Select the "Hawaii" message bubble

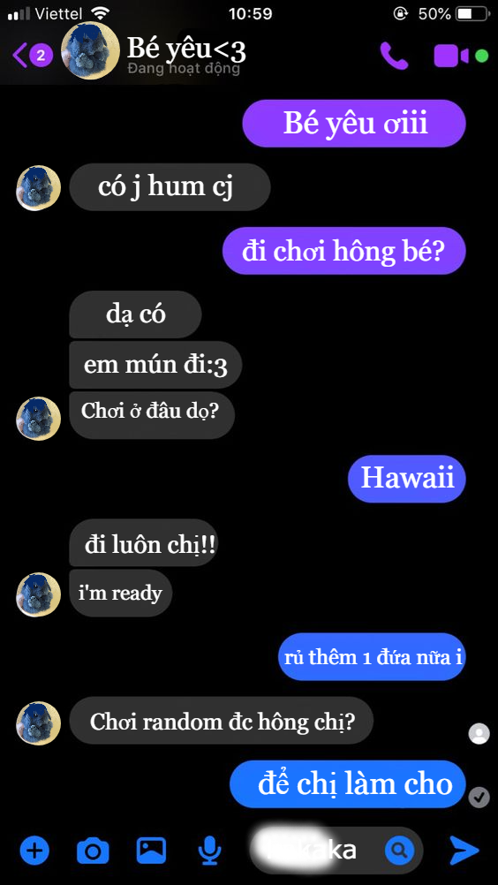click(407, 479)
